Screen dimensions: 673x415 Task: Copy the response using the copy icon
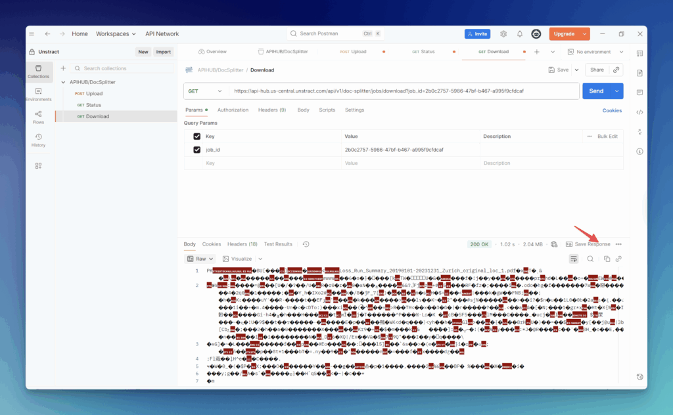607,259
